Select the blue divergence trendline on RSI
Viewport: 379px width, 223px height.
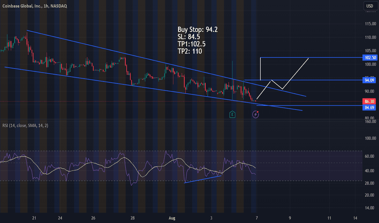[x=203, y=179]
